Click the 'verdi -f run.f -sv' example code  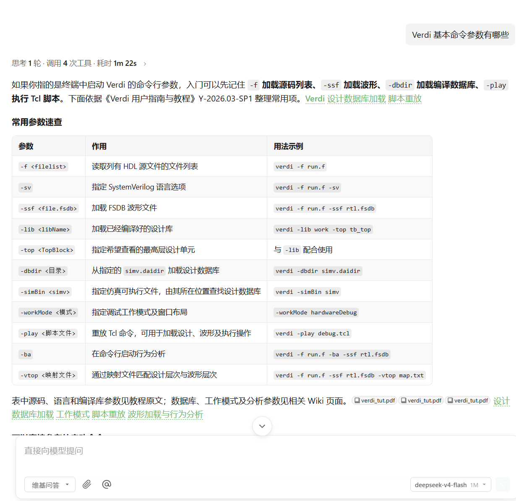click(307, 187)
